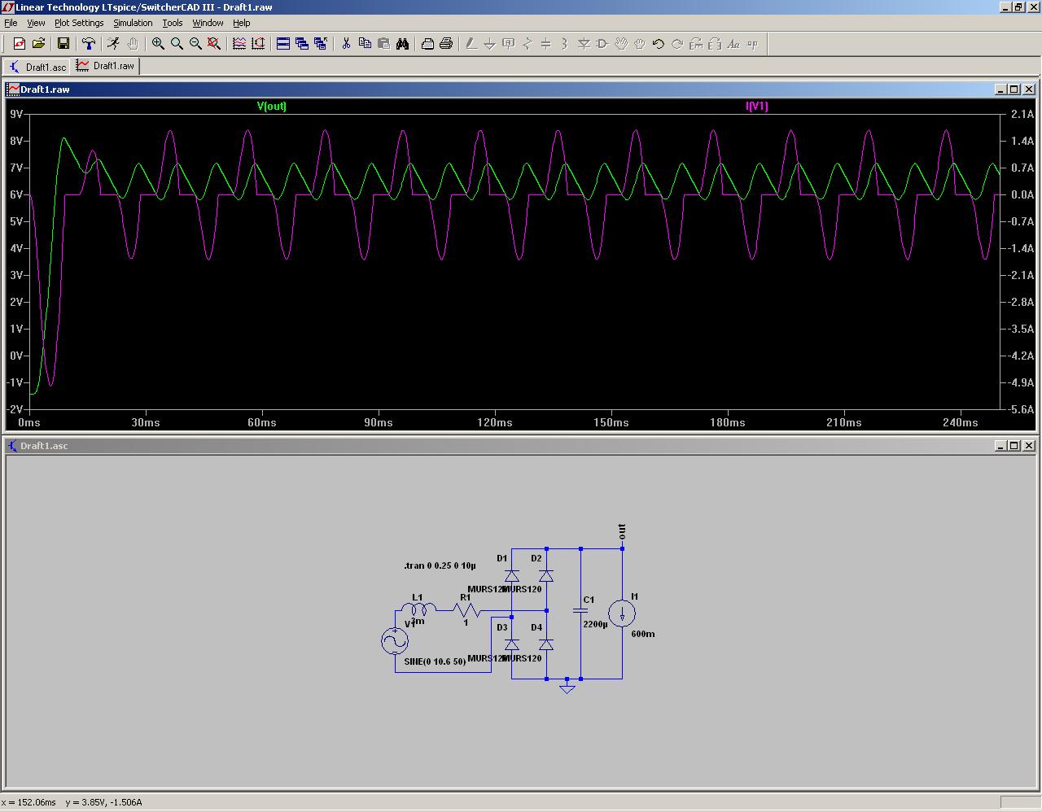Image resolution: width=1042 pixels, height=812 pixels.
Task: Click the New Schematic toolbar icon
Action: [20, 44]
